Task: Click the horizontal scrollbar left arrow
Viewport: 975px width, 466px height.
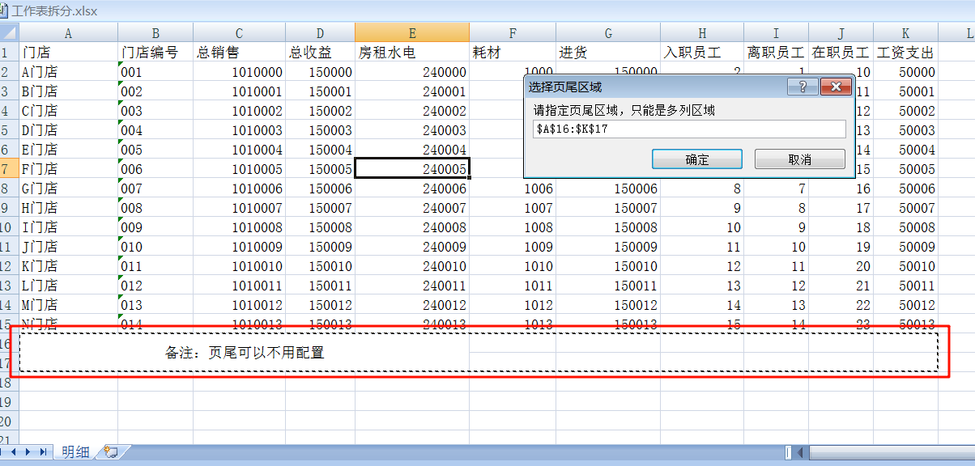Action: (800, 452)
